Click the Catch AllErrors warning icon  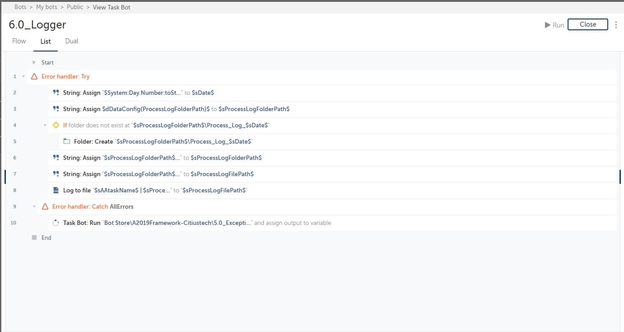(x=45, y=206)
